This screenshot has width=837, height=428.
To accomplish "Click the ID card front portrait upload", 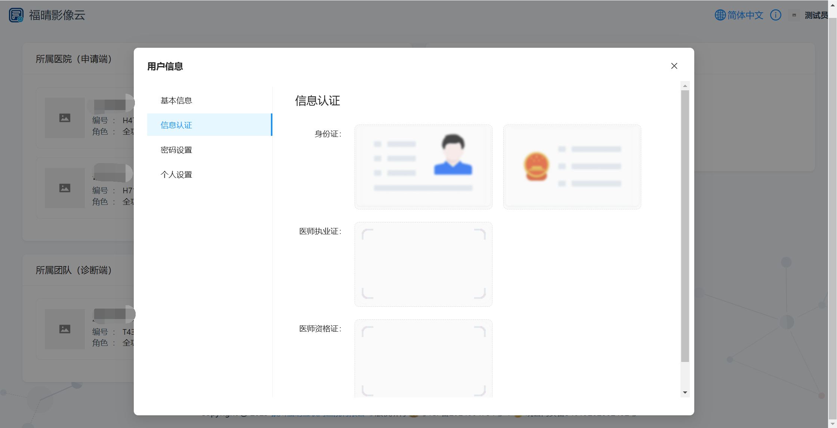I will pos(423,167).
